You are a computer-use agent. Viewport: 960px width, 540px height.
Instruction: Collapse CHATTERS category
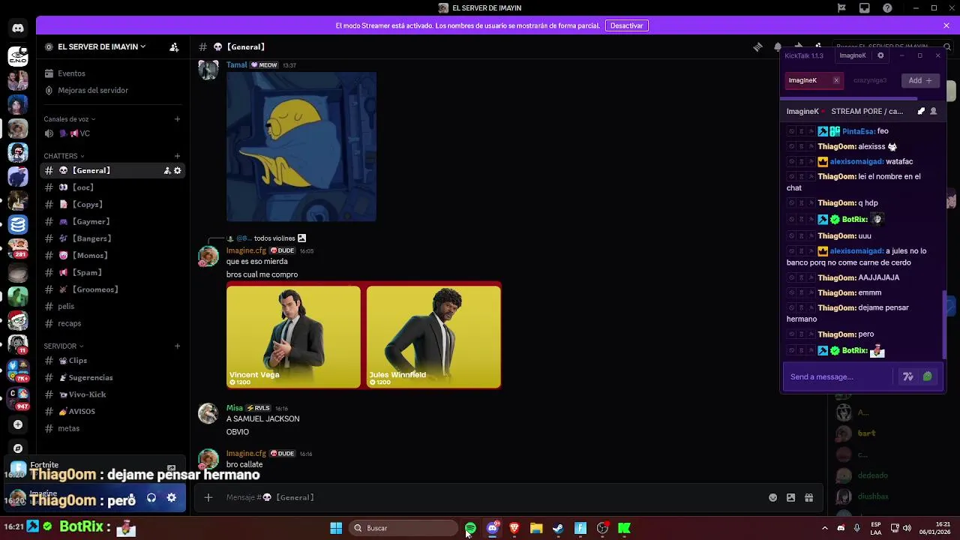(x=64, y=156)
